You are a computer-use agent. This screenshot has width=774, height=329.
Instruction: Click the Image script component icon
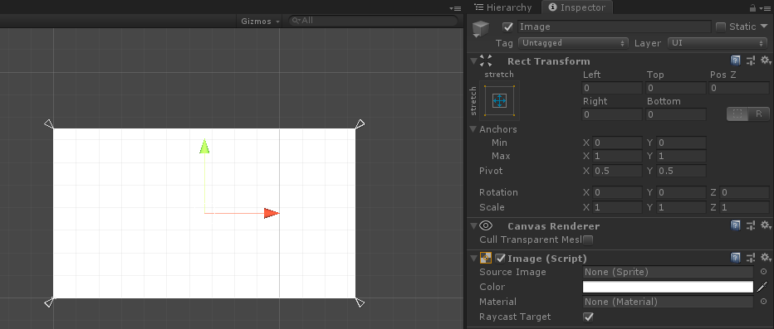pyautogui.click(x=486, y=258)
